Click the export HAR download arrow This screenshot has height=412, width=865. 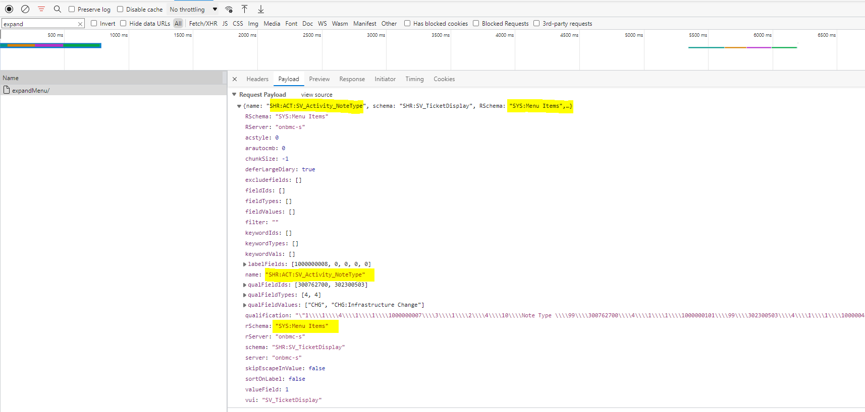point(261,9)
